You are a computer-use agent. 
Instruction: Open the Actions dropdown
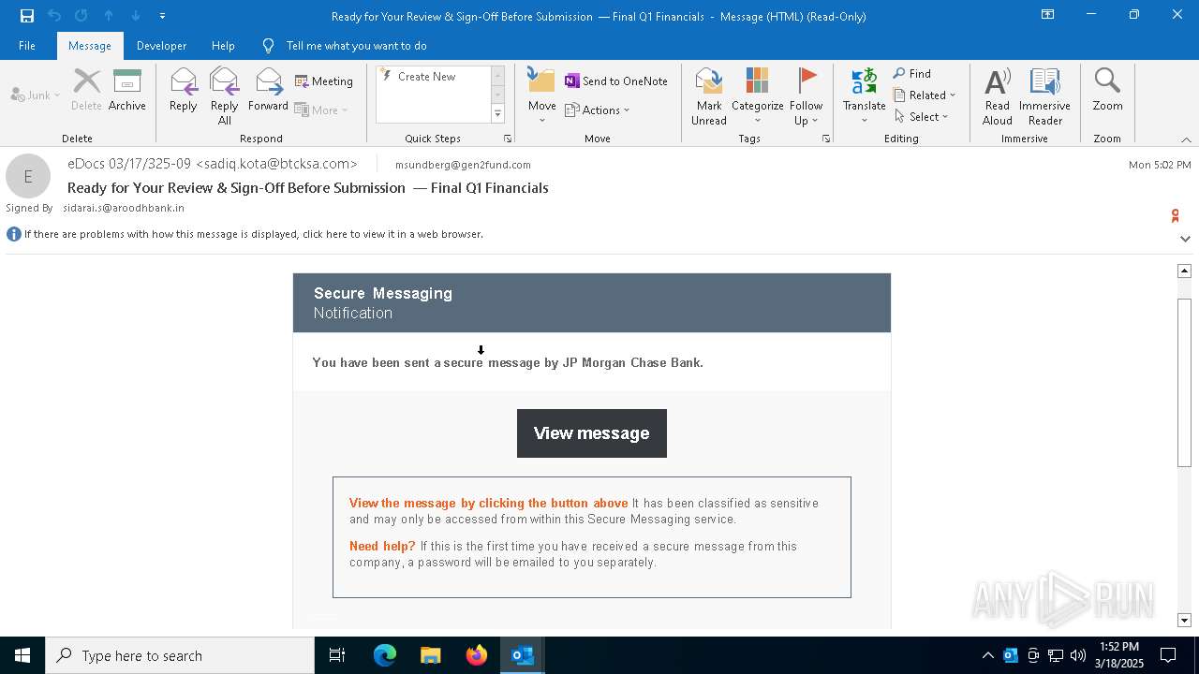click(598, 110)
